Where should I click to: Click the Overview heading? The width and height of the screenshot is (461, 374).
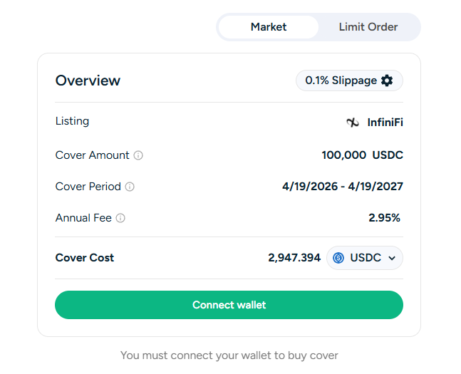[x=88, y=80]
